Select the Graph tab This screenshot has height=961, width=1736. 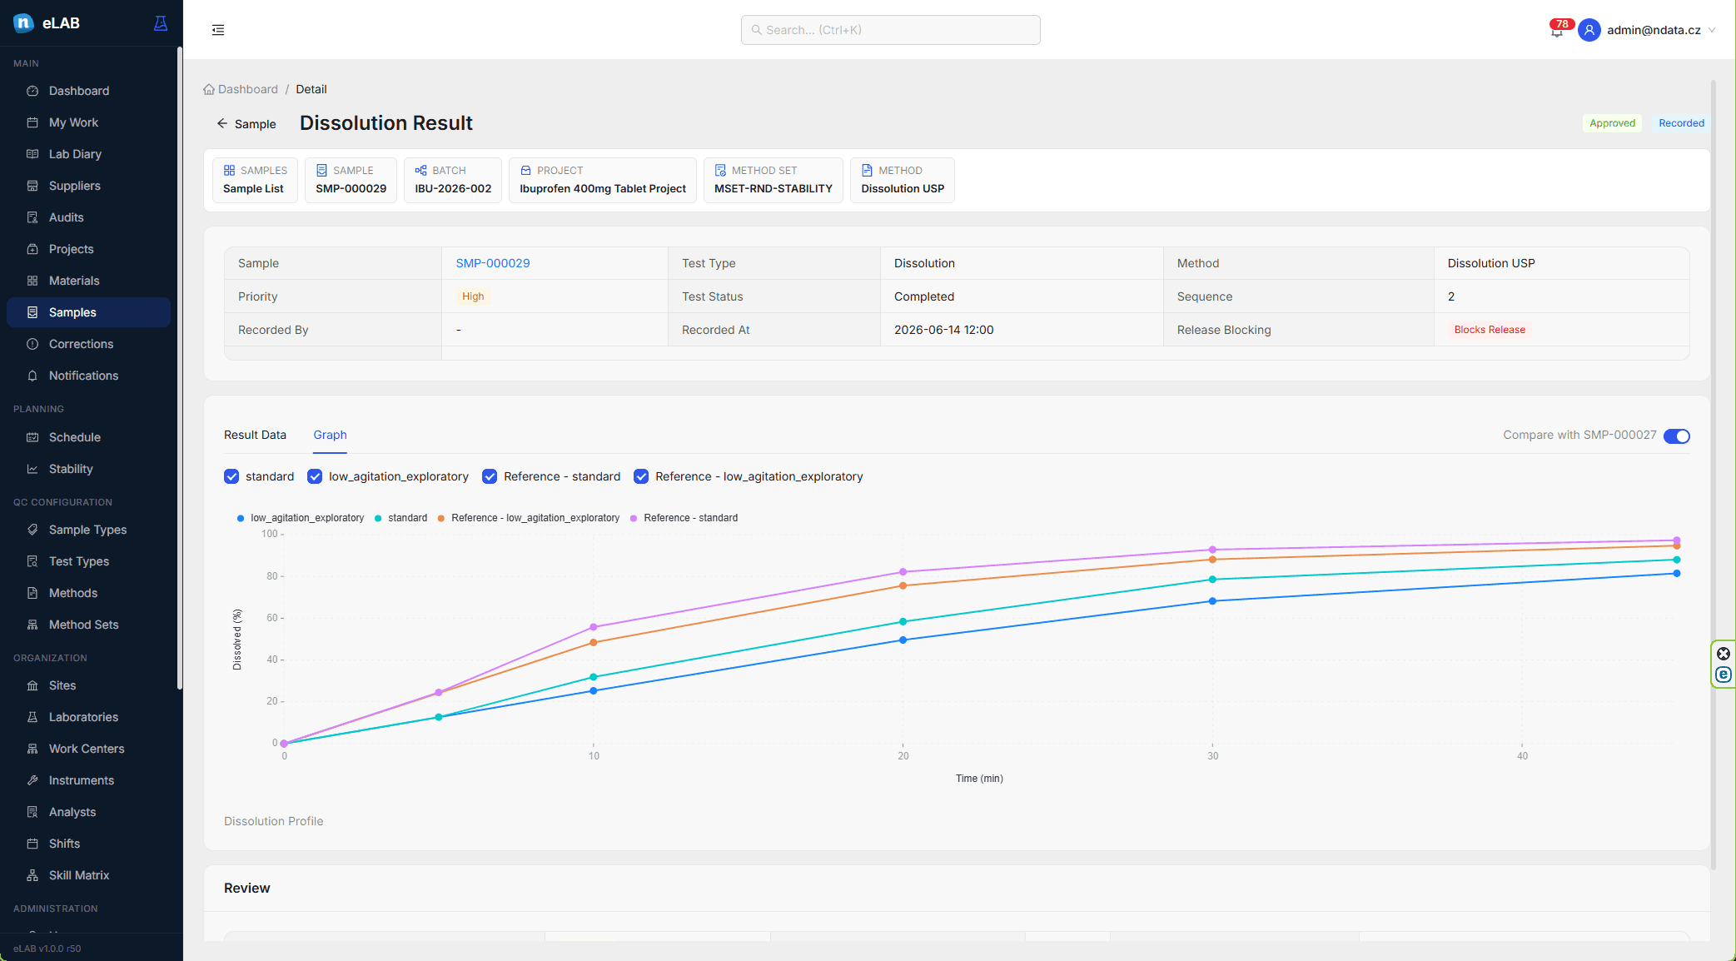(330, 435)
